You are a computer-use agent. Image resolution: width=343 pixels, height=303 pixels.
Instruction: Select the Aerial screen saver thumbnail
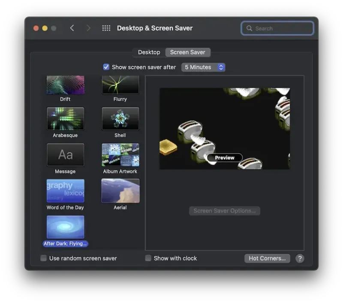pyautogui.click(x=120, y=191)
